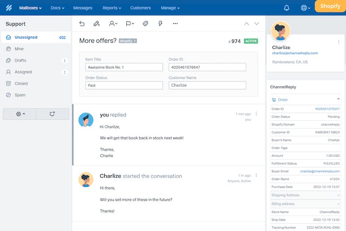Click the Order Status field

point(124,85)
